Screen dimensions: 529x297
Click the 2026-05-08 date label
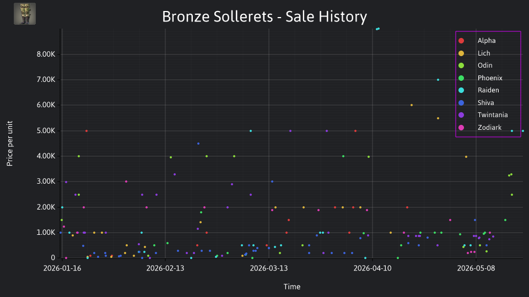(476, 268)
